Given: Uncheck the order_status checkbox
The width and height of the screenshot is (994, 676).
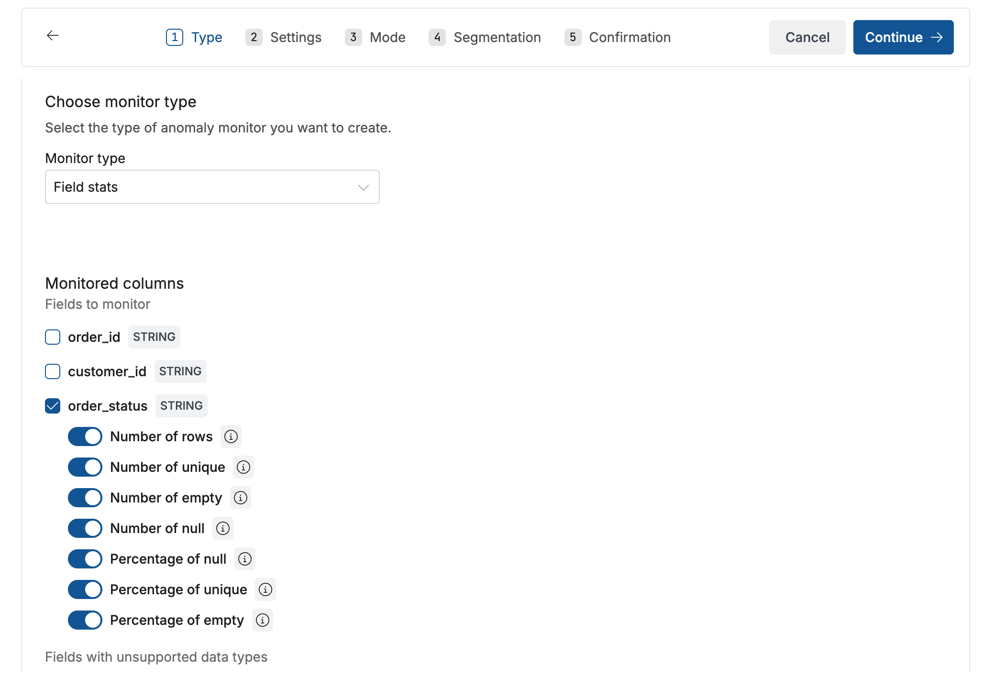Looking at the screenshot, I should 53,406.
